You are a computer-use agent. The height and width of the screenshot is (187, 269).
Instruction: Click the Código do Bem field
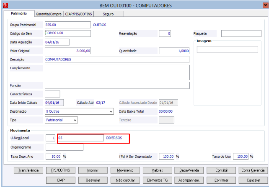[68, 33]
